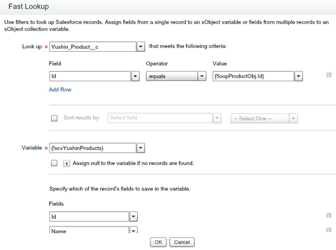This screenshot has width=336, height=250.
Task: Open the sort order Select One dropdown
Action: click(x=264, y=119)
